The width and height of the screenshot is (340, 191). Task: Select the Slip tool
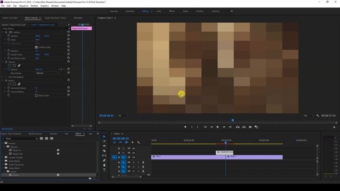point(104,155)
